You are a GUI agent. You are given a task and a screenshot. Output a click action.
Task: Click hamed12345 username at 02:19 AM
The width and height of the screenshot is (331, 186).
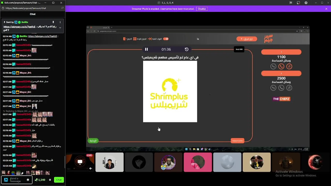click(x=23, y=155)
